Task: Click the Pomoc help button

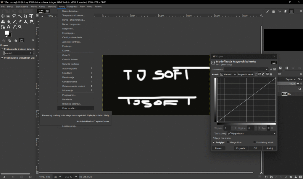Action: point(219,148)
